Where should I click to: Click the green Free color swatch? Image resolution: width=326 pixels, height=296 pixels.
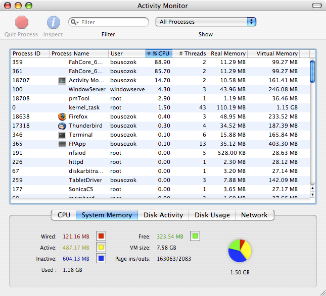195,236
